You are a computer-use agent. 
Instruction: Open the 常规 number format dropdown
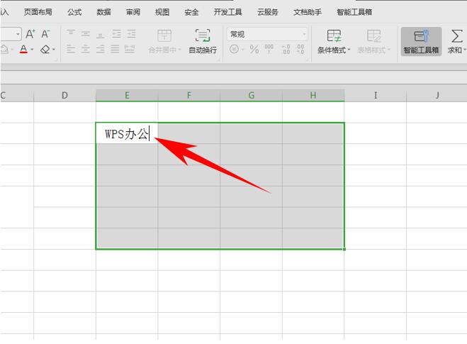(x=267, y=34)
